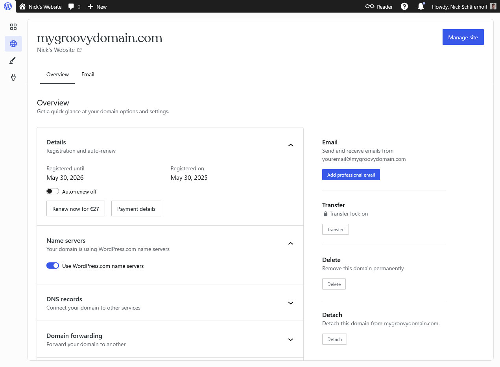
Task: Click Renew now for €27
Action: (76, 208)
